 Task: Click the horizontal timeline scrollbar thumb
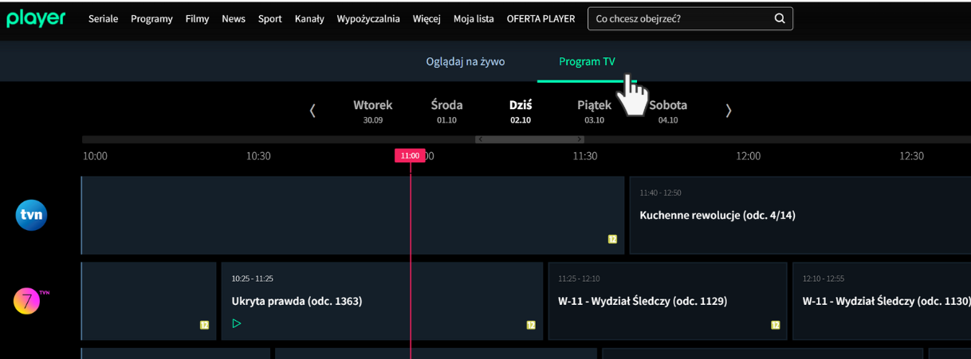[x=530, y=139]
